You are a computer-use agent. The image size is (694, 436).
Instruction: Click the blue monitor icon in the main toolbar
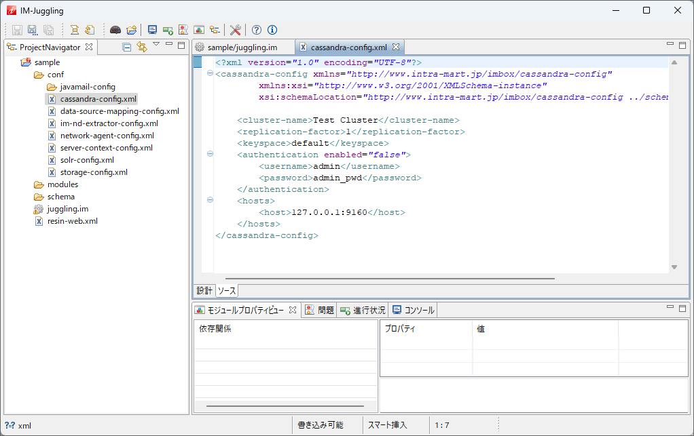152,30
